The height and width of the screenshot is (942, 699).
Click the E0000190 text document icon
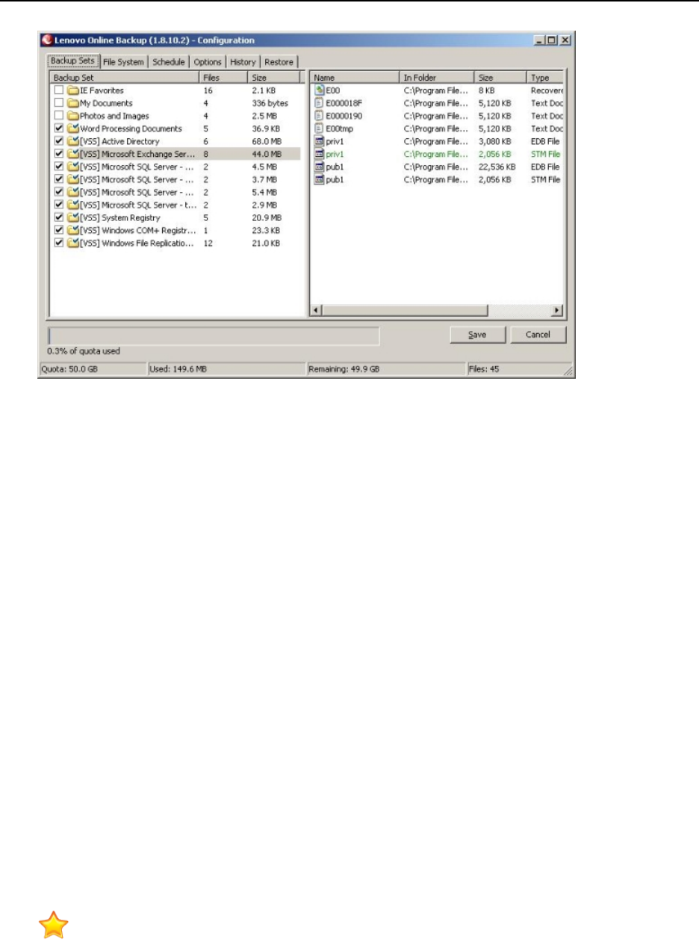[319, 116]
